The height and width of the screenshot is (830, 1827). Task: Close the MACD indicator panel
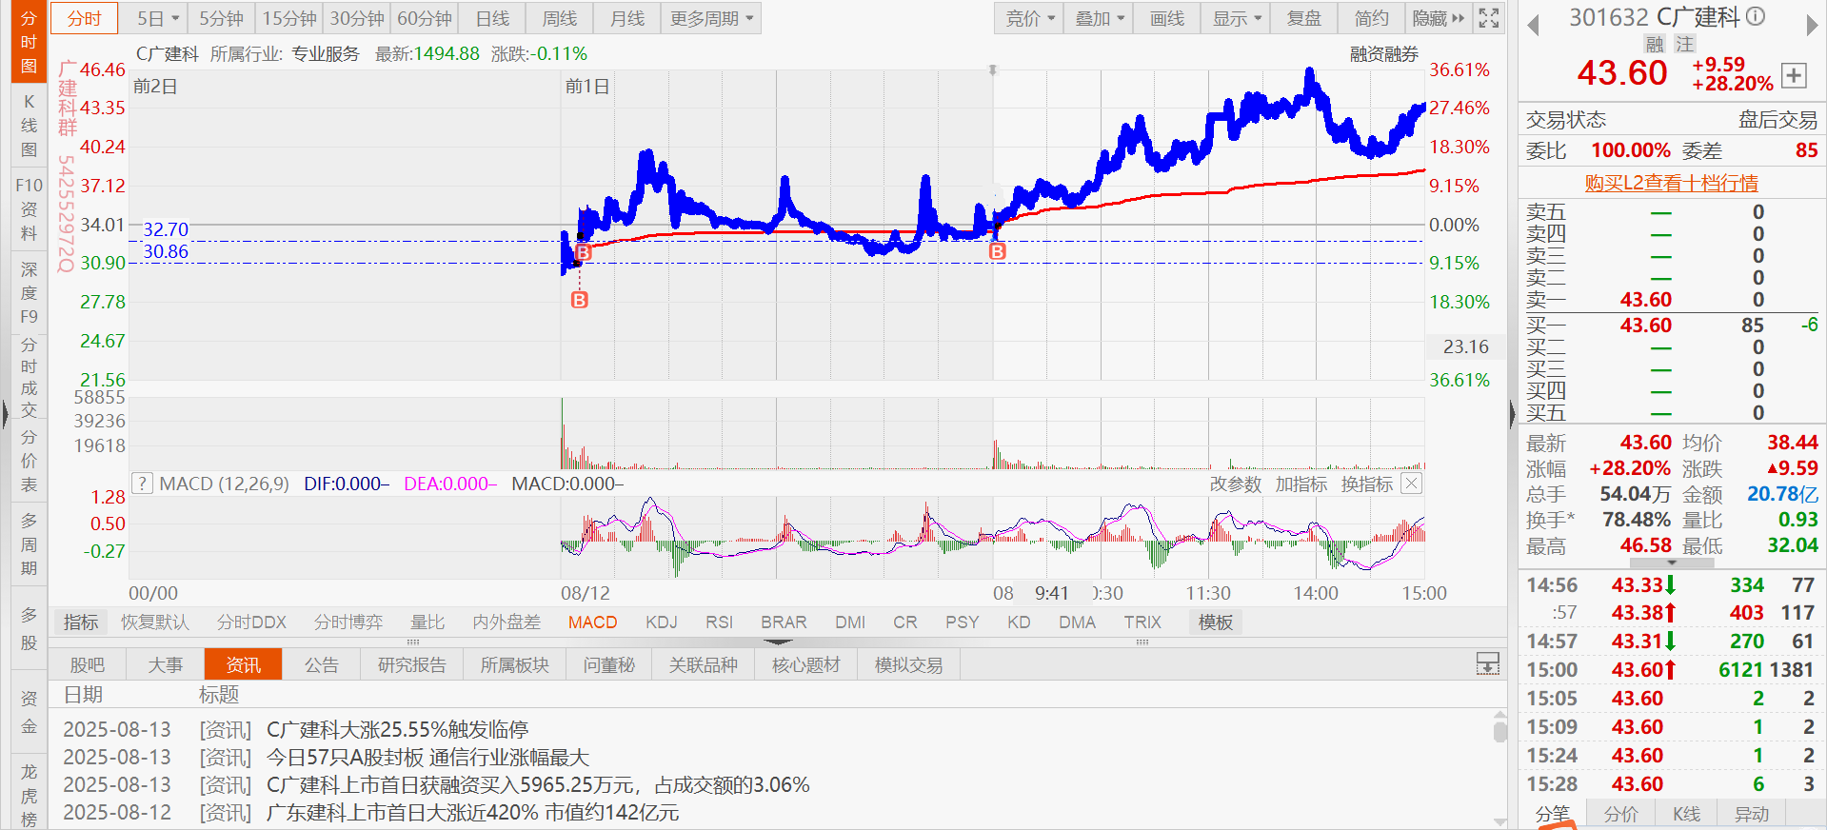point(1412,484)
